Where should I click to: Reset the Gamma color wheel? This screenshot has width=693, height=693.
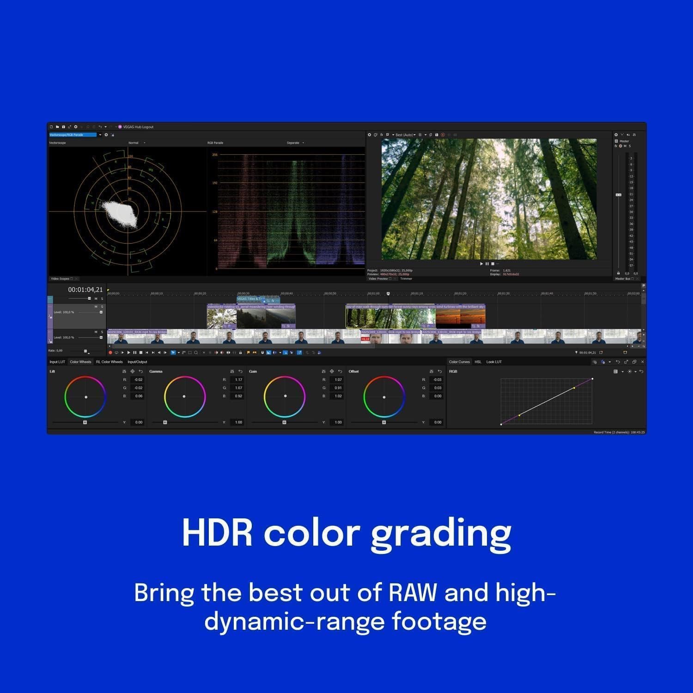point(240,371)
